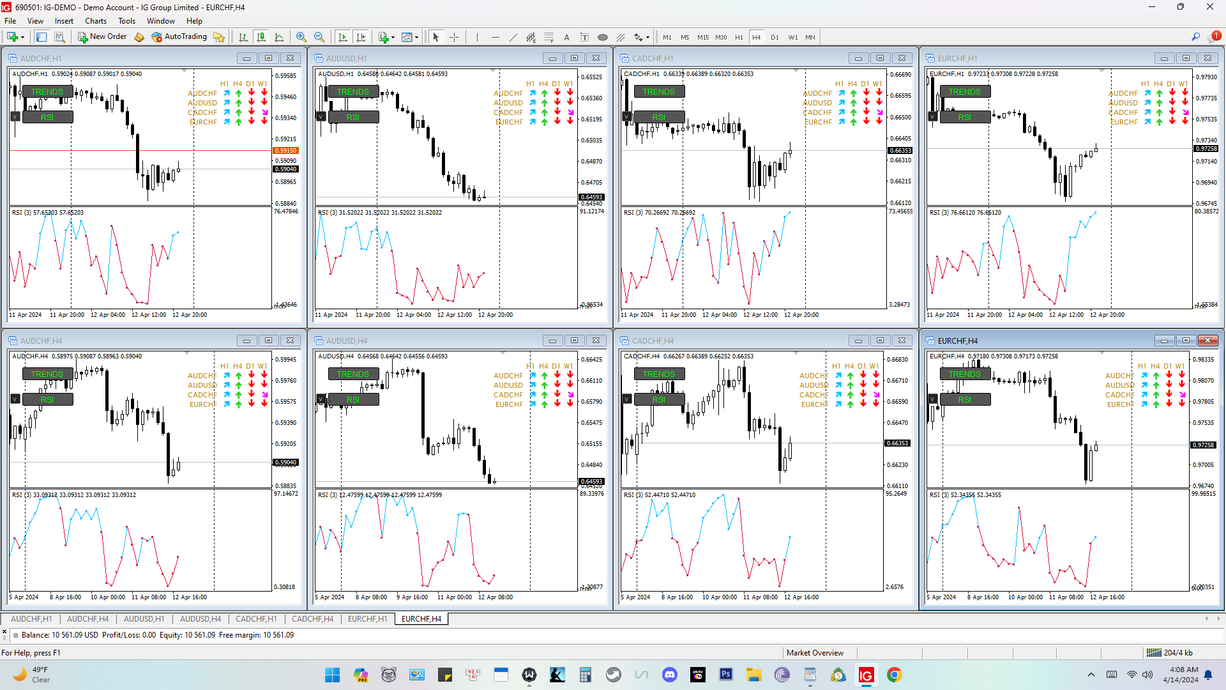Click the New Order toolbar button
1226x690 pixels.
pyautogui.click(x=102, y=37)
